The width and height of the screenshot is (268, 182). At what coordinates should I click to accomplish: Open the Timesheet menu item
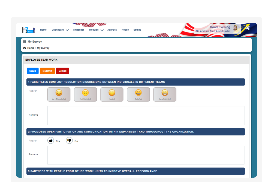(x=78, y=30)
